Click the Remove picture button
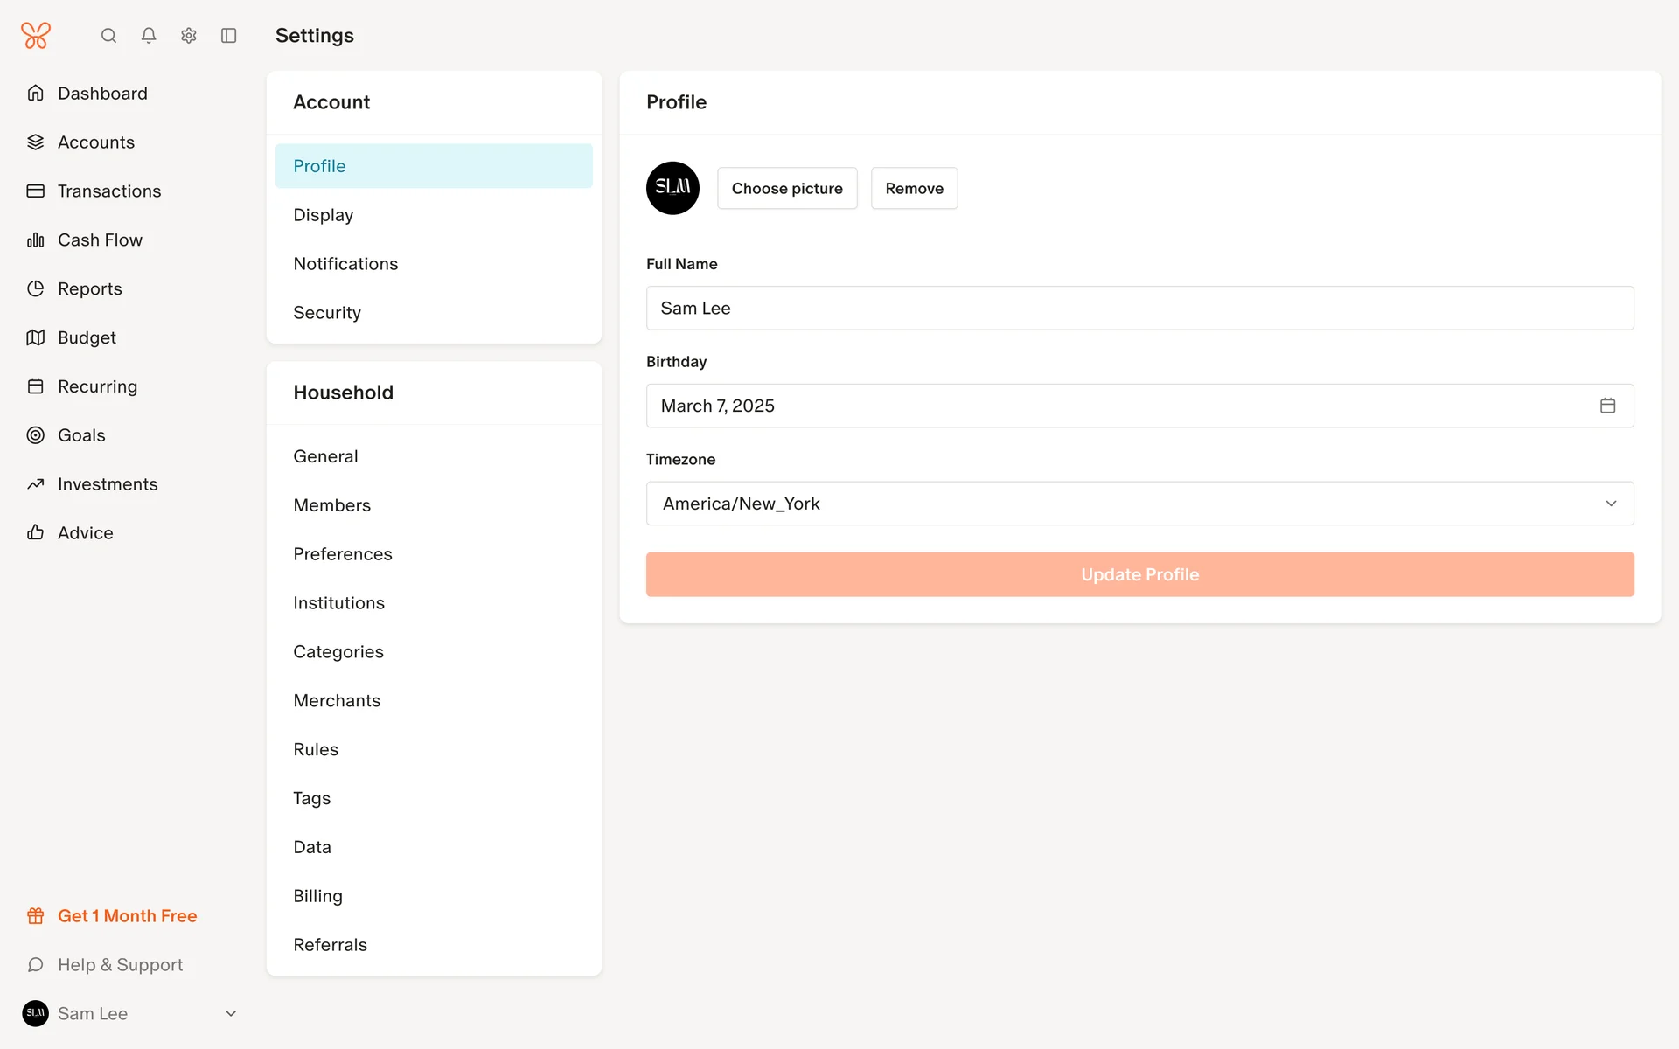Screen dimensions: 1679x1049 point(914,189)
